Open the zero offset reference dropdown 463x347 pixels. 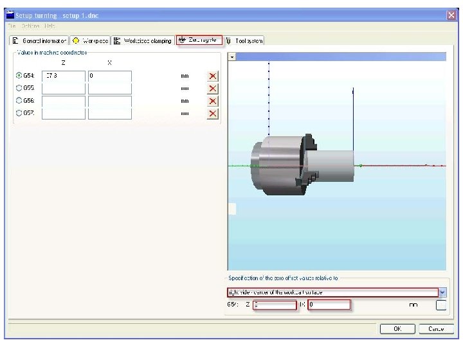click(x=442, y=292)
